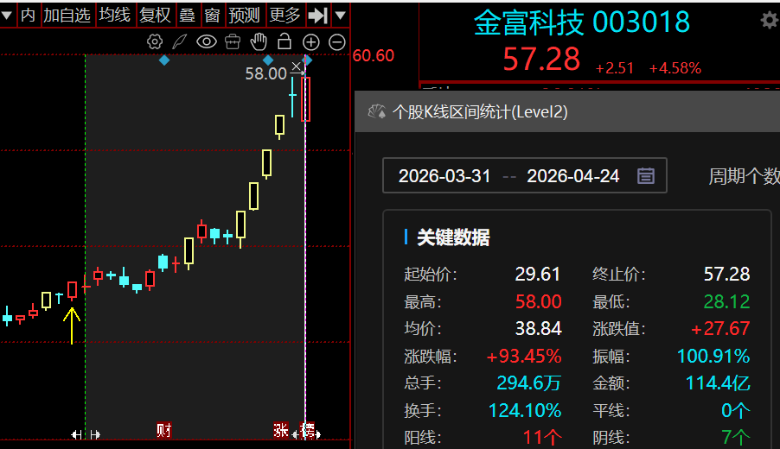Click the statistics dialog title icon
780x449 pixels.
tap(376, 111)
